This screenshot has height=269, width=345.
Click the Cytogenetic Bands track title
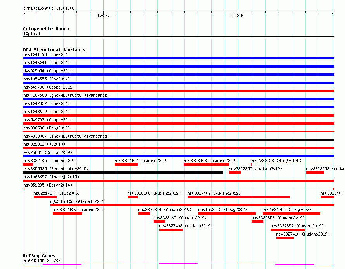(46, 29)
